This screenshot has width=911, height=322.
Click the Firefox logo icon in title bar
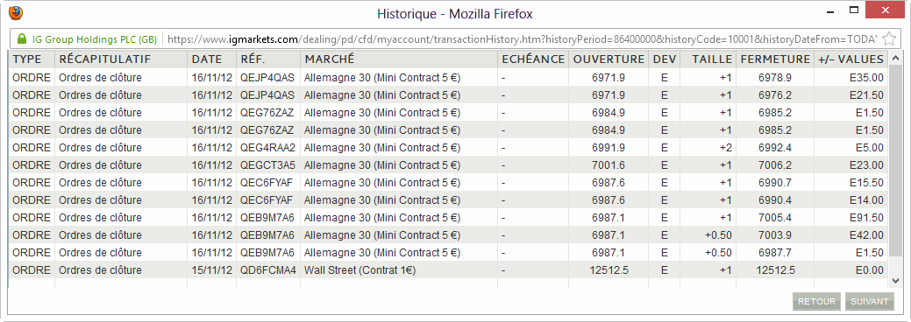[x=16, y=12]
